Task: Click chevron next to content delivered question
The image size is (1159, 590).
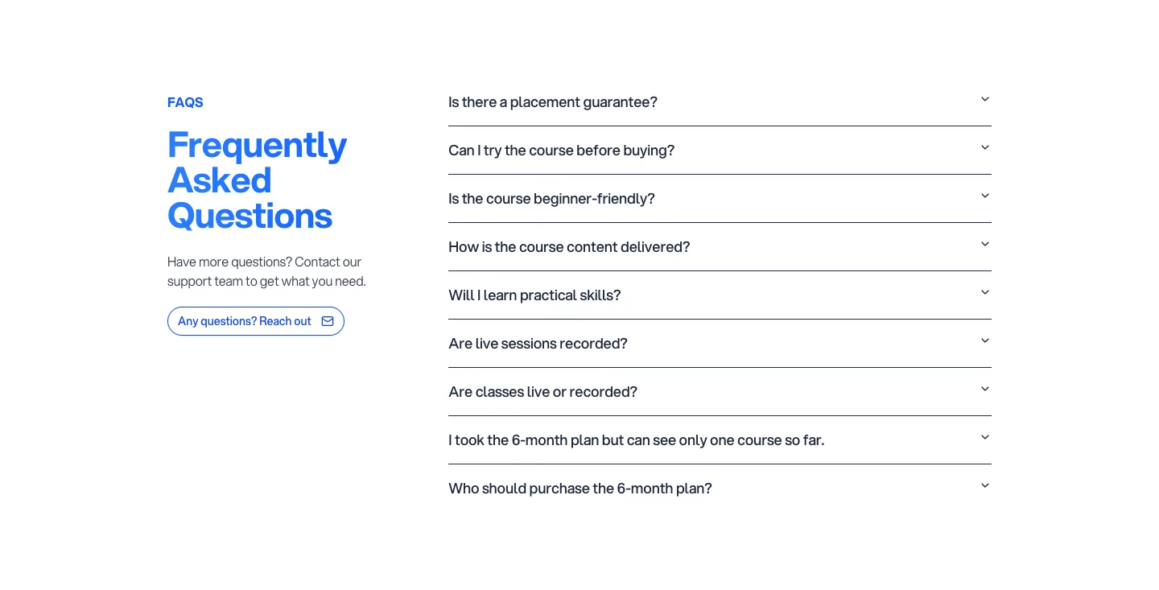Action: point(984,244)
